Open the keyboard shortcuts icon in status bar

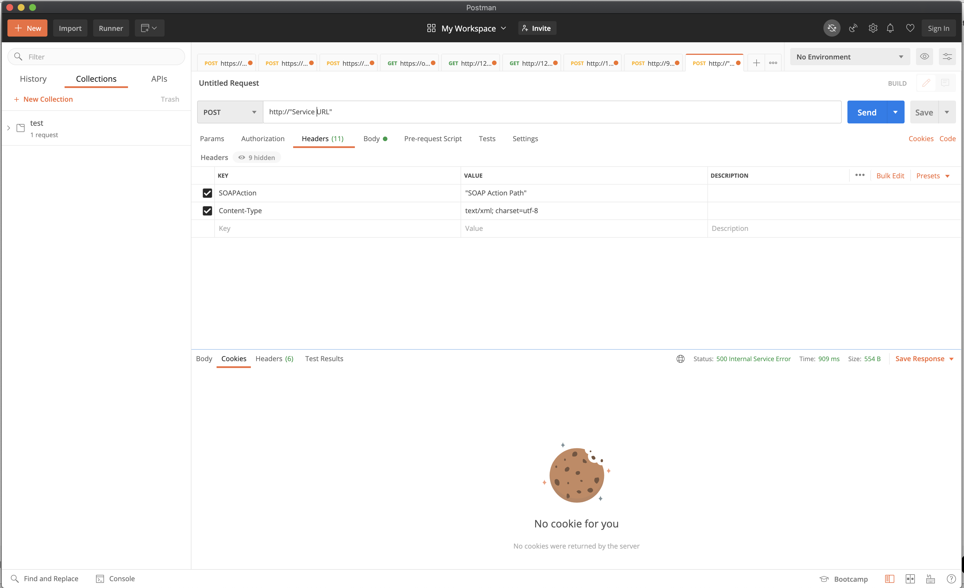click(x=930, y=579)
